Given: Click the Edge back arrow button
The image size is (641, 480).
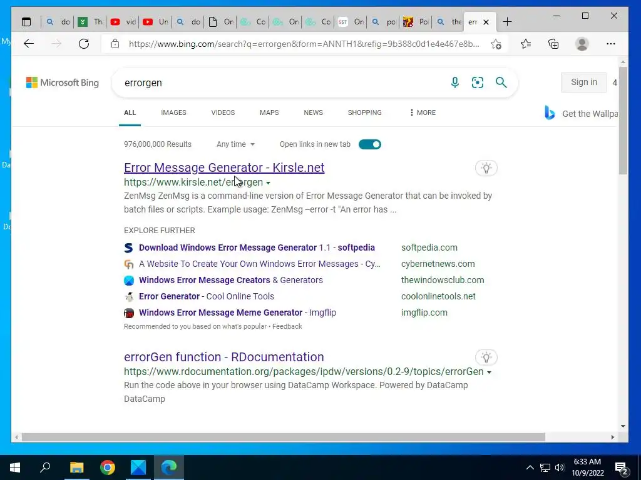Looking at the screenshot, I should pyautogui.click(x=29, y=44).
